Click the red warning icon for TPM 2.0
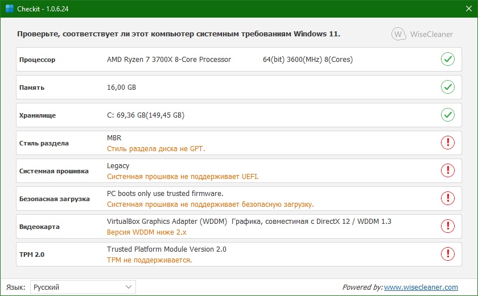This screenshot has width=478, height=296. pyautogui.click(x=447, y=254)
